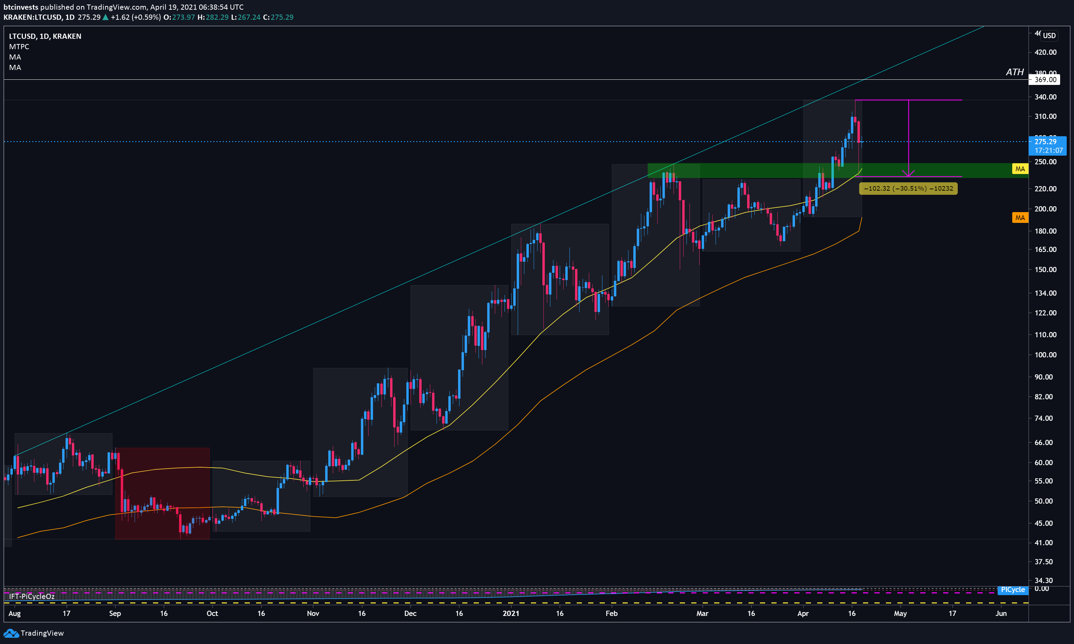
Task: Click the high value H:282.29
Action: tap(213, 17)
